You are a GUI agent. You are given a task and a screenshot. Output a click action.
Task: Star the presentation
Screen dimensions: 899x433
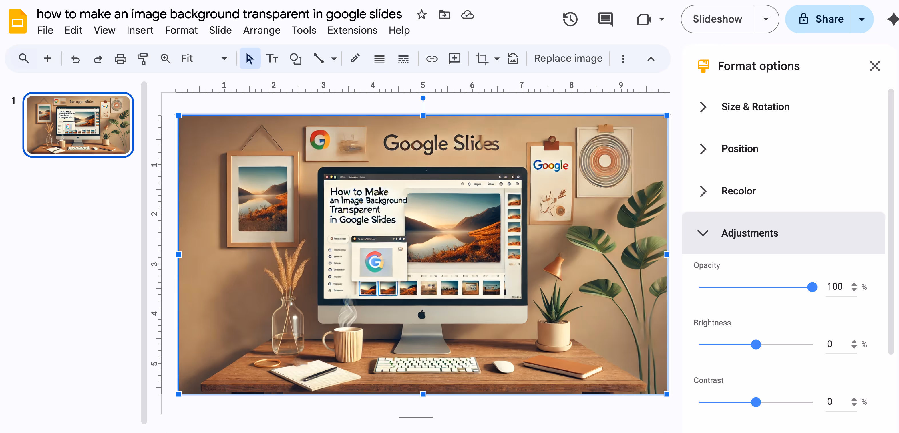click(421, 15)
